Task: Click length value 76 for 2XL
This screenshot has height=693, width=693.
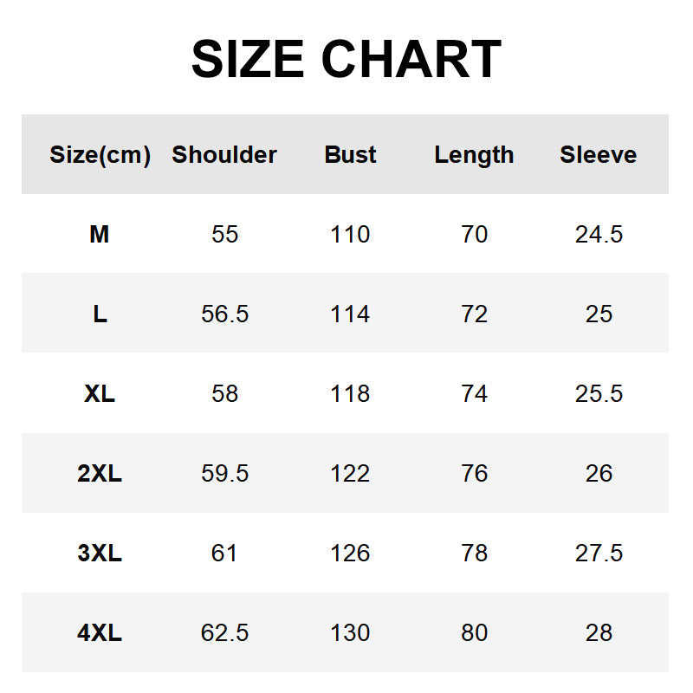Action: click(x=474, y=473)
